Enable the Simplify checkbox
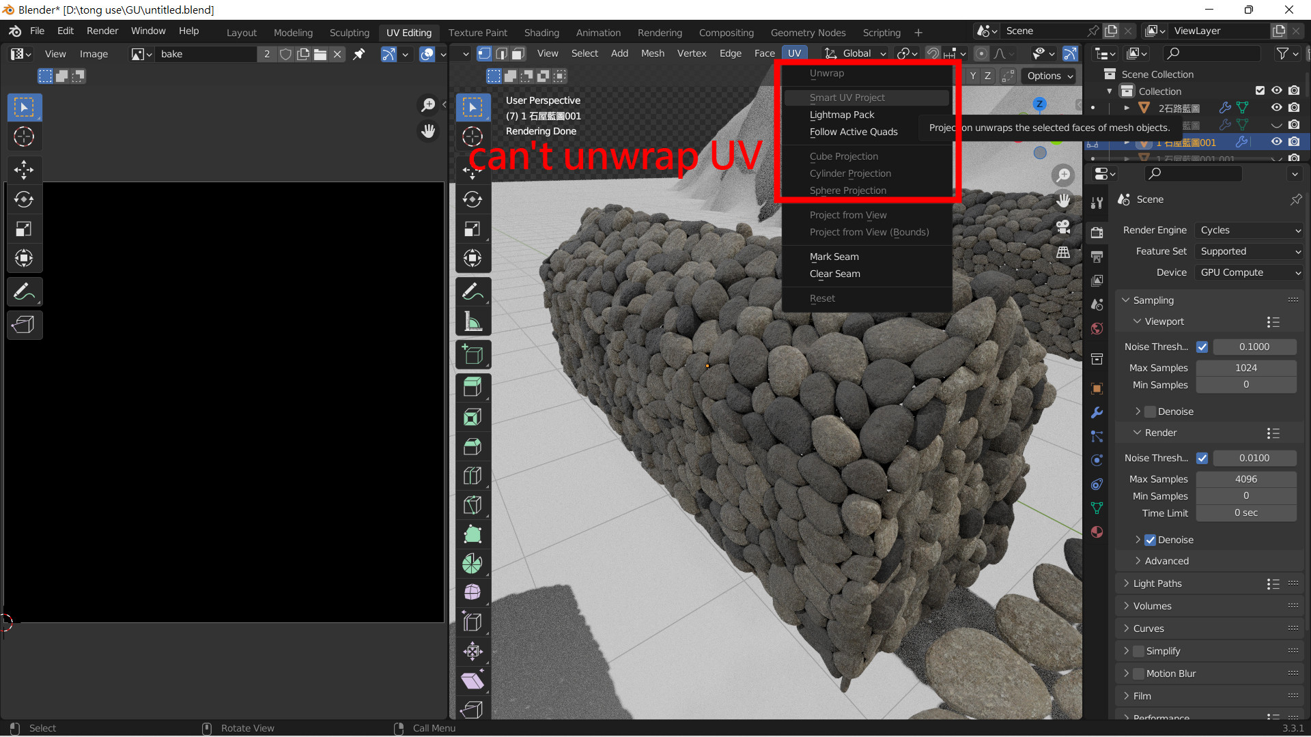Screen dimensions: 1311x737 (1138, 651)
